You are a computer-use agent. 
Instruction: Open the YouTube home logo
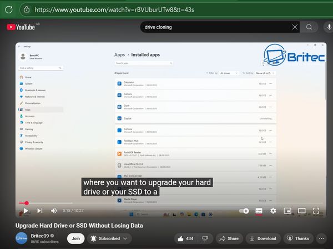tap(21, 27)
